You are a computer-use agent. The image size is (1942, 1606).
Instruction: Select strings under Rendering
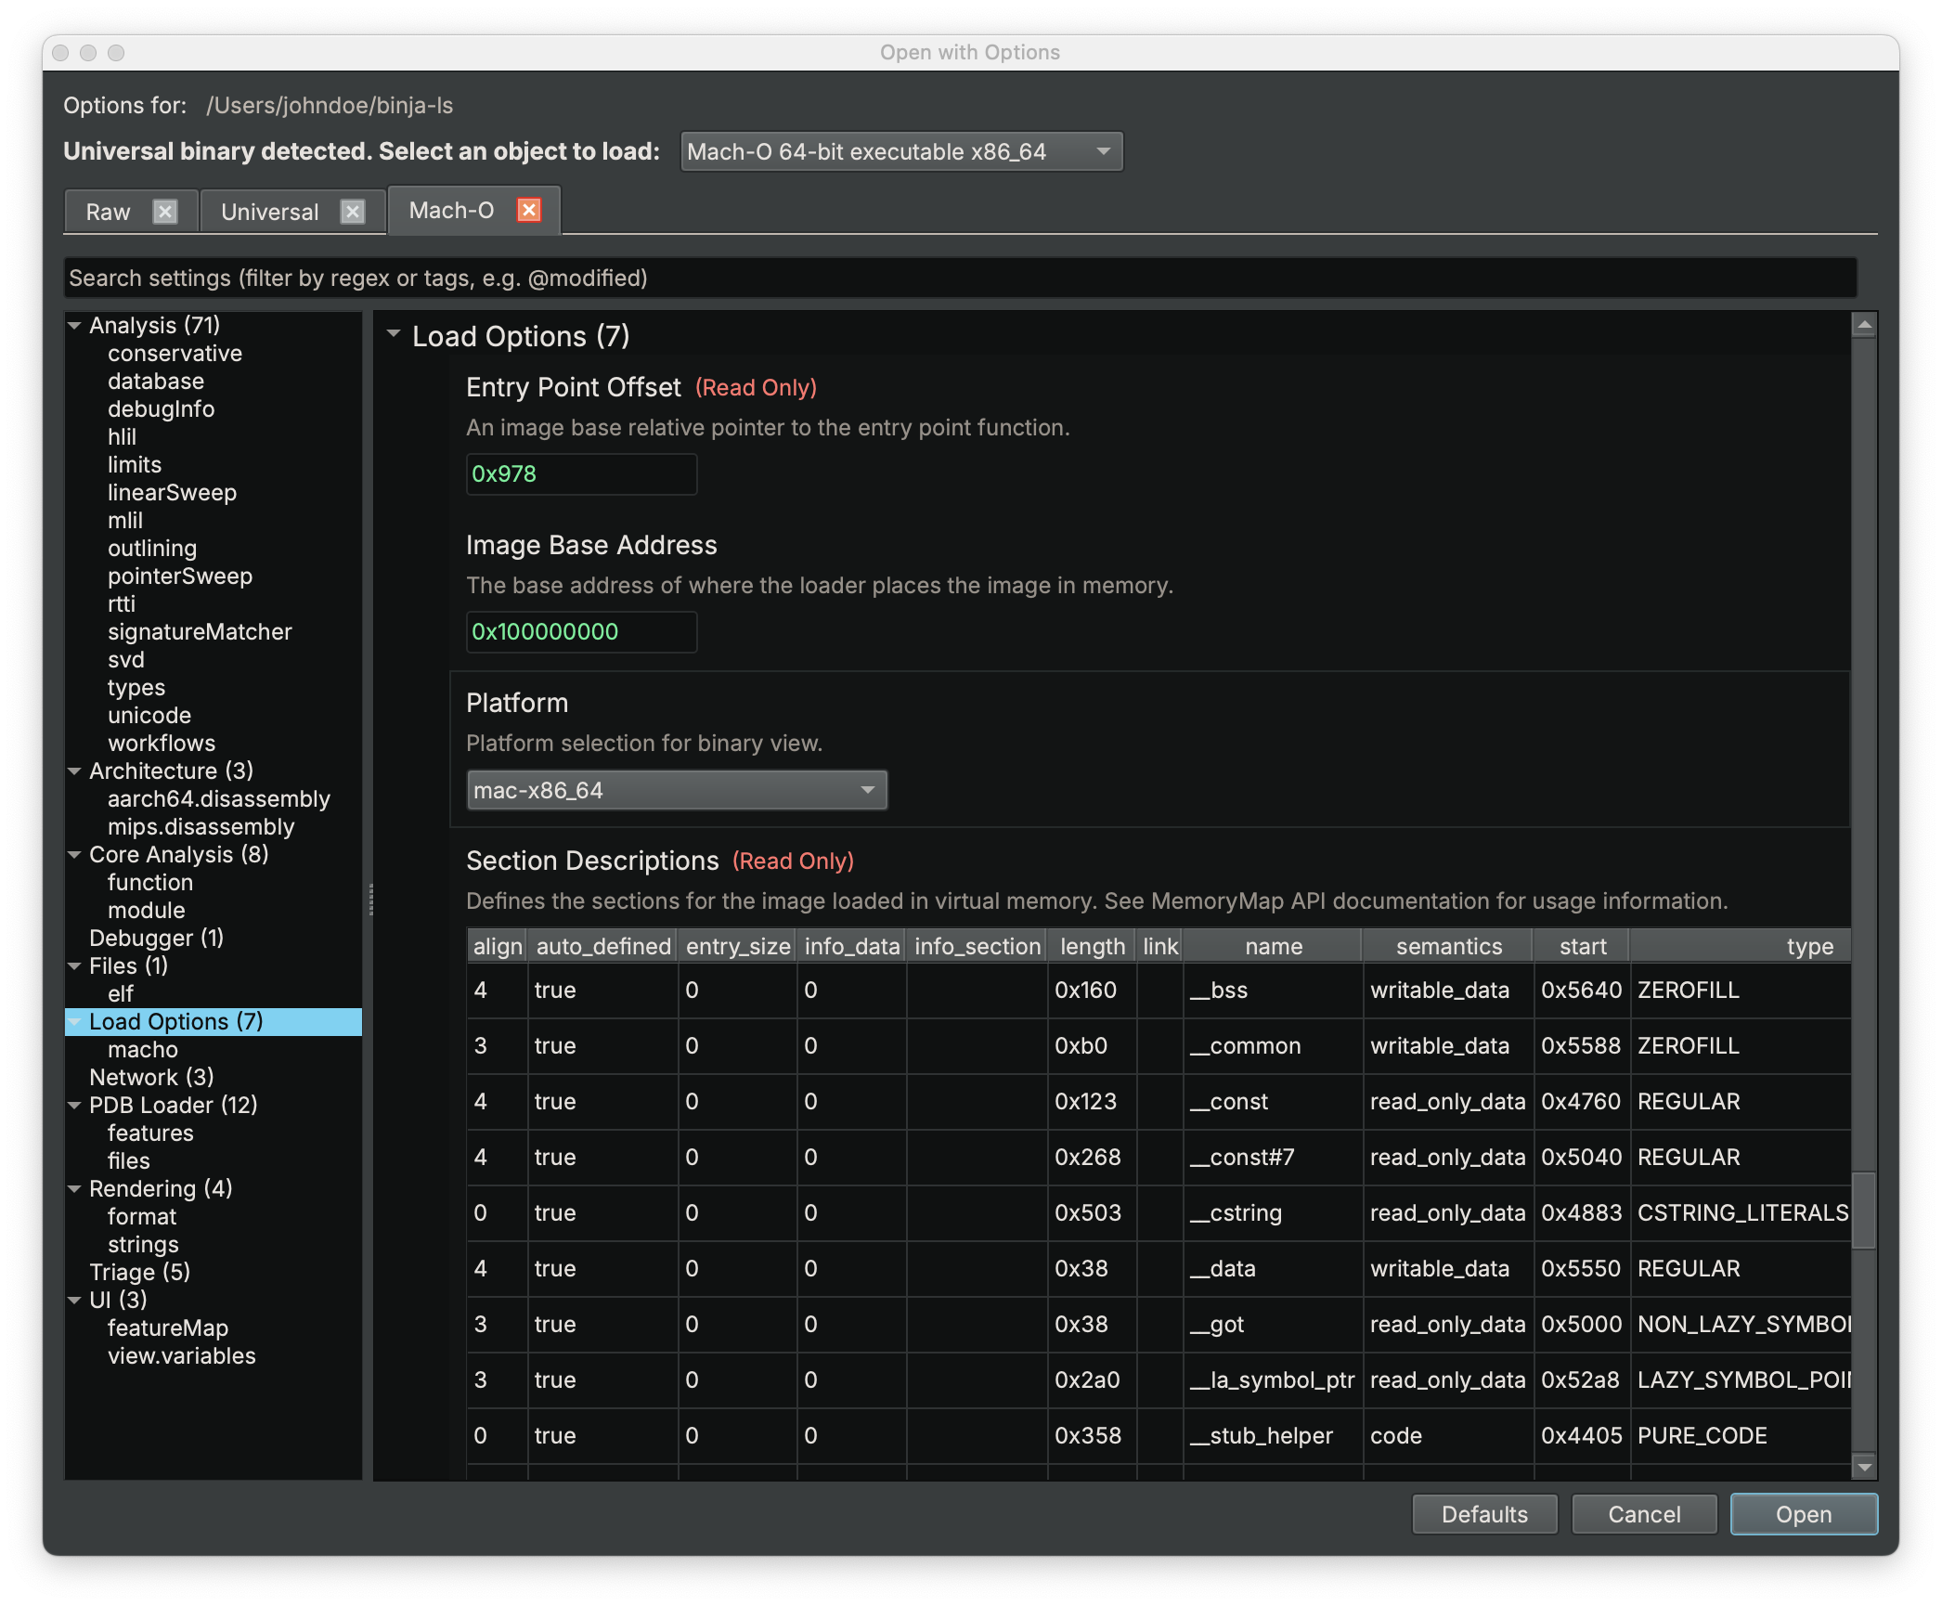[143, 1245]
